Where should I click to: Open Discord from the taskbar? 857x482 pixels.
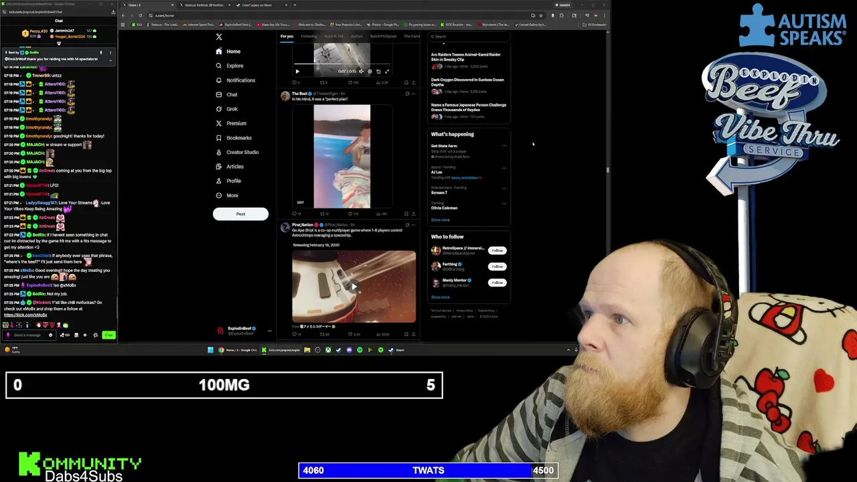point(349,350)
